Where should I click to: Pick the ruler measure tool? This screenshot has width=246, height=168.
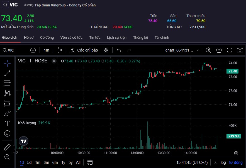[7, 147]
